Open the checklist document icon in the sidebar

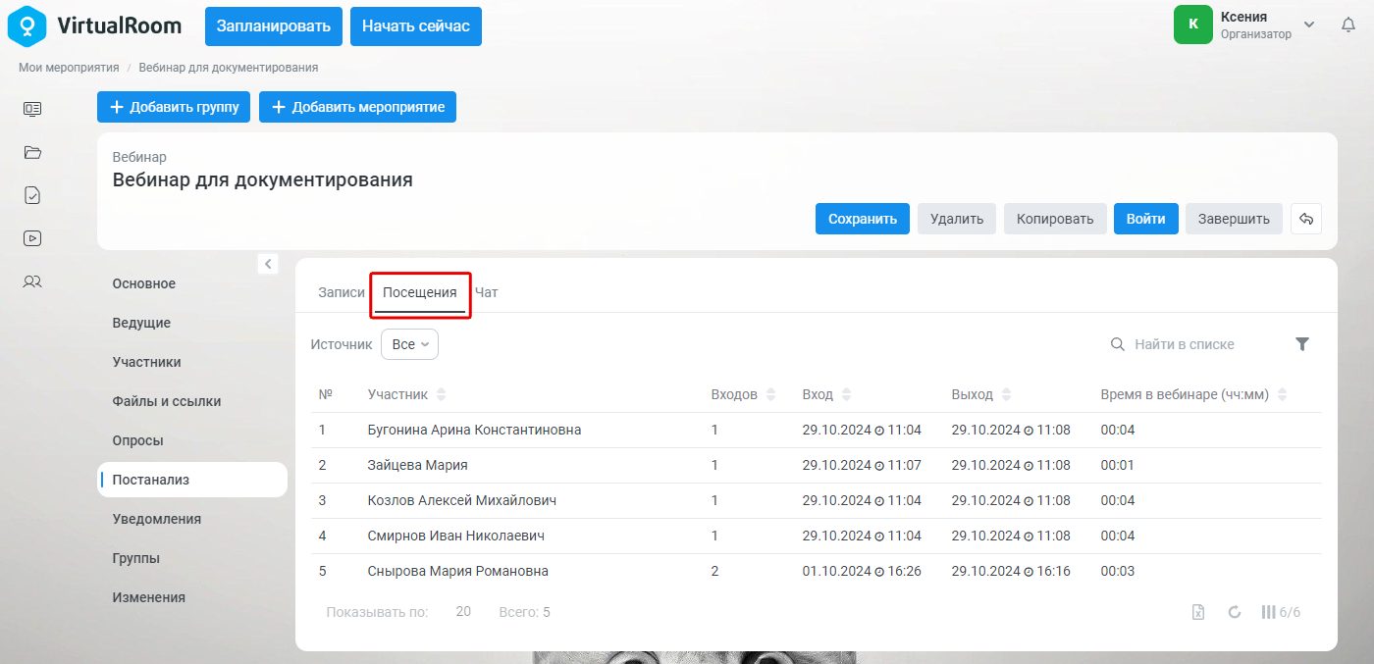tap(32, 195)
